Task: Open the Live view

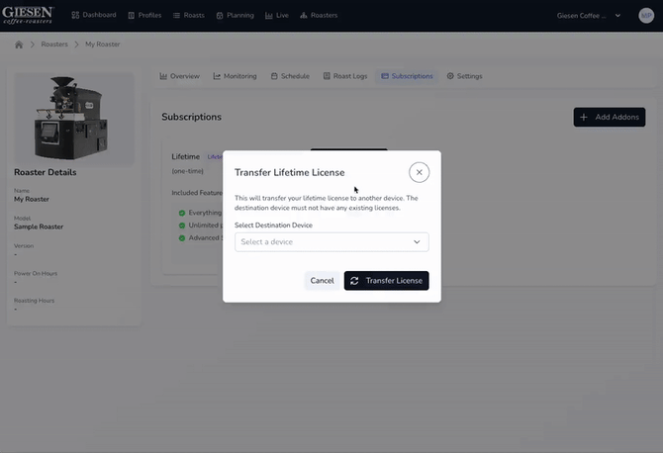Action: (x=277, y=16)
